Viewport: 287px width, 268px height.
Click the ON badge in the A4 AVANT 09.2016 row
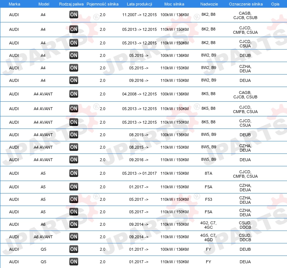(74, 159)
